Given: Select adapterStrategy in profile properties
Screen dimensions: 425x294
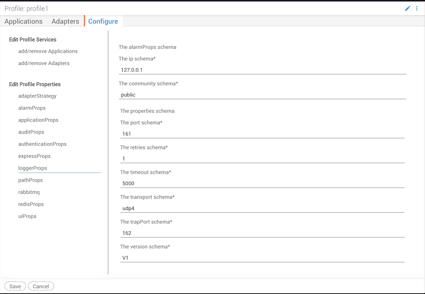Looking at the screenshot, I should [37, 96].
